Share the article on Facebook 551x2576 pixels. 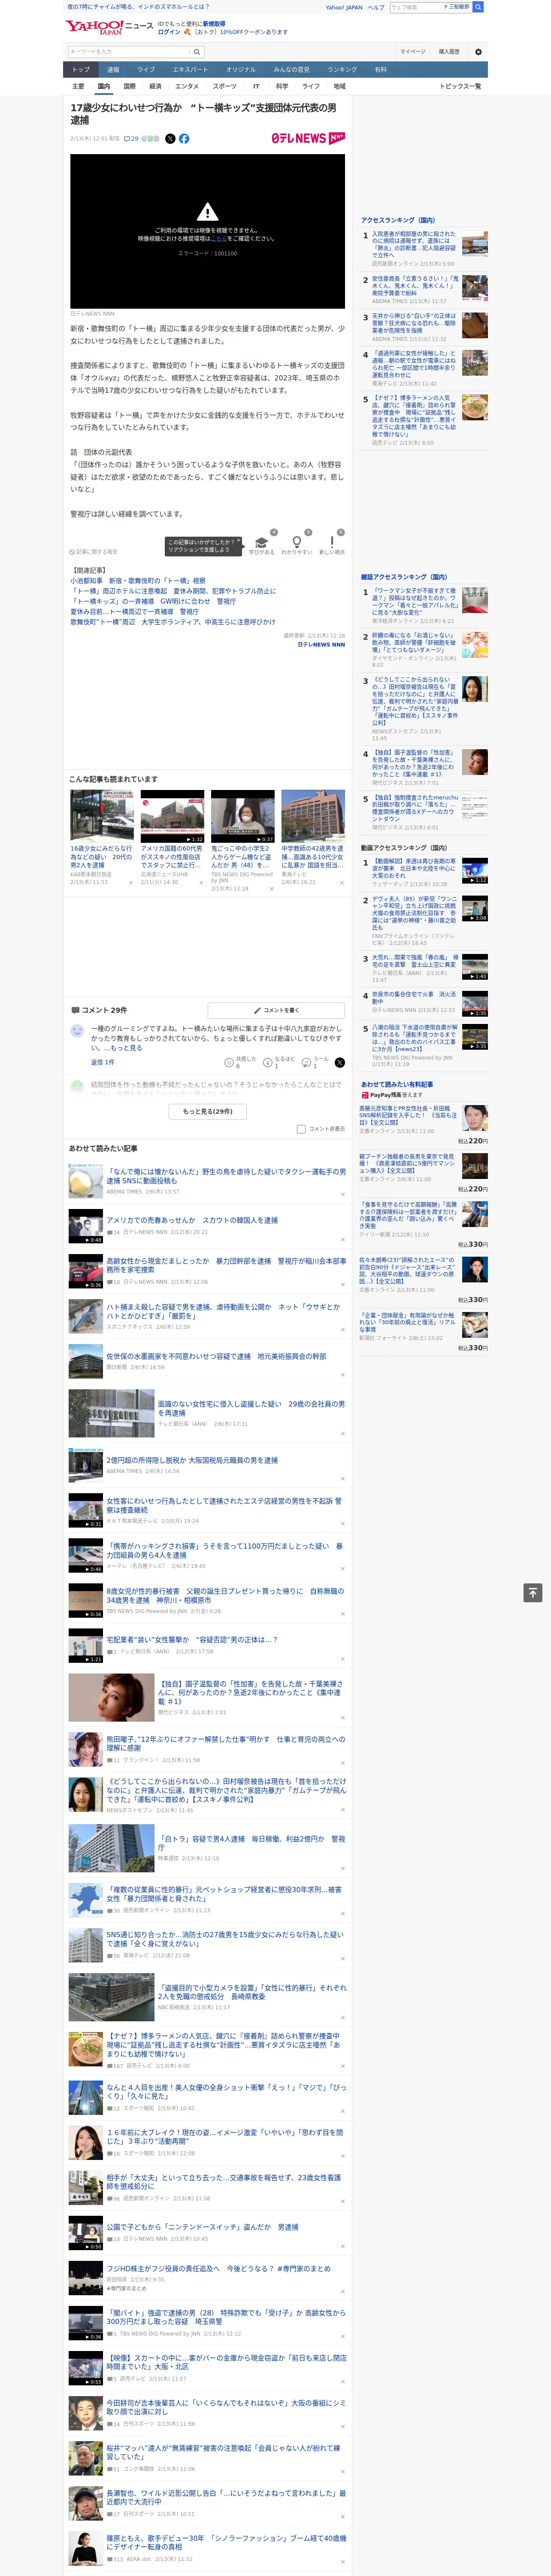click(x=184, y=139)
